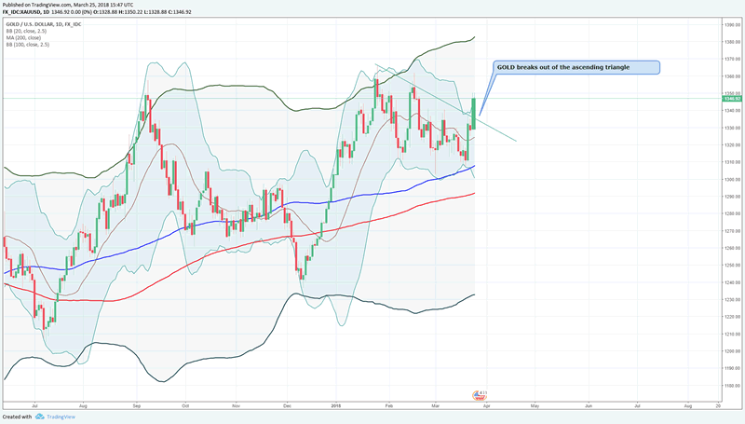Click the 1300.00 price axis label
The height and width of the screenshot is (424, 745).
point(732,179)
